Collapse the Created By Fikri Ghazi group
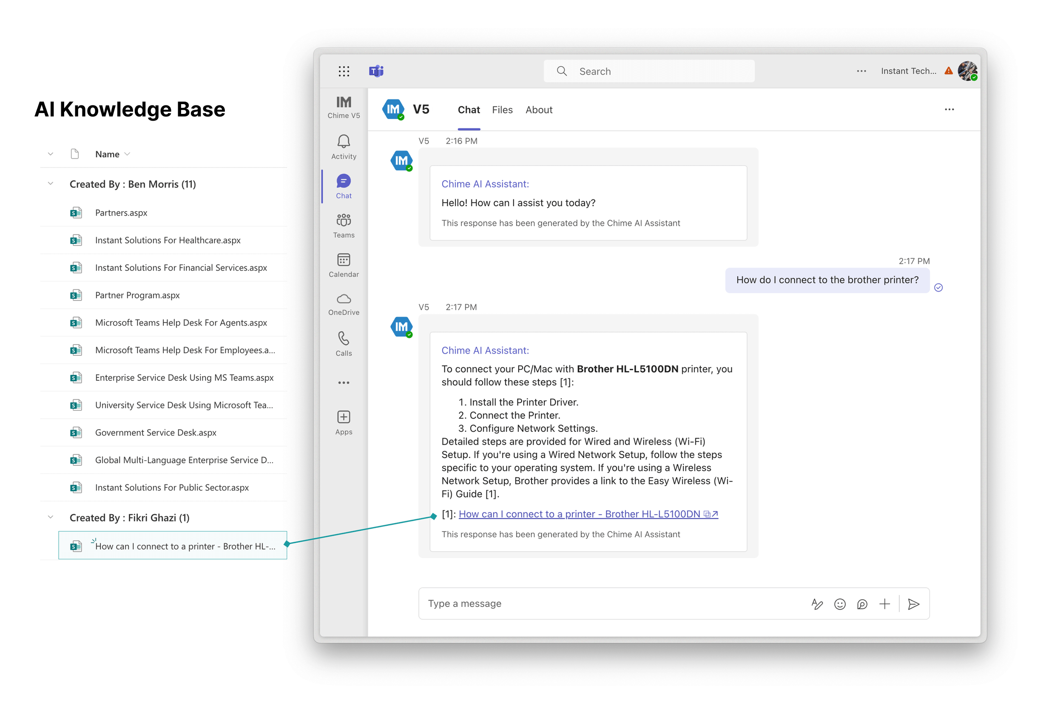Screen dimensions: 1063x714 tap(51, 517)
